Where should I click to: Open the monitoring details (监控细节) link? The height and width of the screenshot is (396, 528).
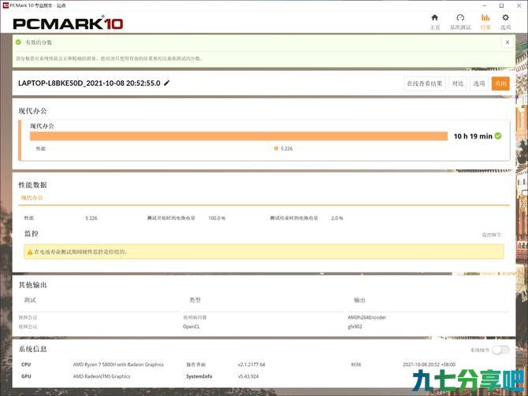tap(491, 235)
